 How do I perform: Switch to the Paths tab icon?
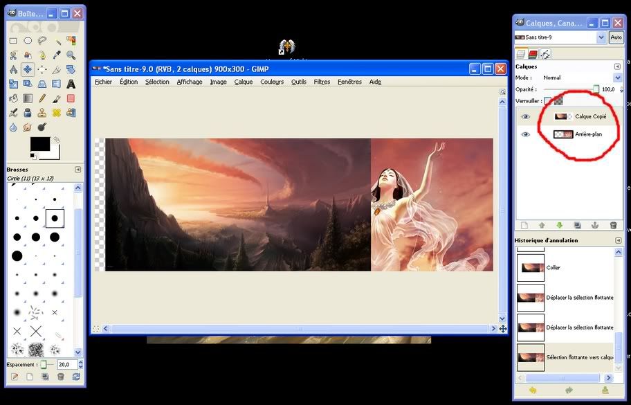coord(545,54)
